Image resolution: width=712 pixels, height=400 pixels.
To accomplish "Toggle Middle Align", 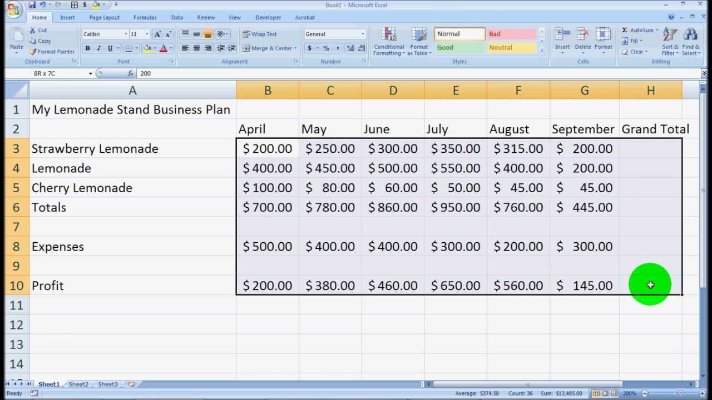I will pos(196,34).
